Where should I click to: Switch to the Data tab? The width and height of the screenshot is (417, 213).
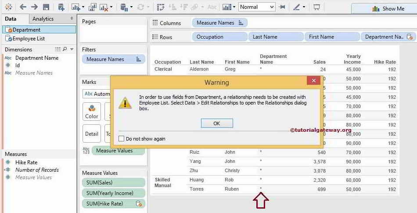point(11,19)
